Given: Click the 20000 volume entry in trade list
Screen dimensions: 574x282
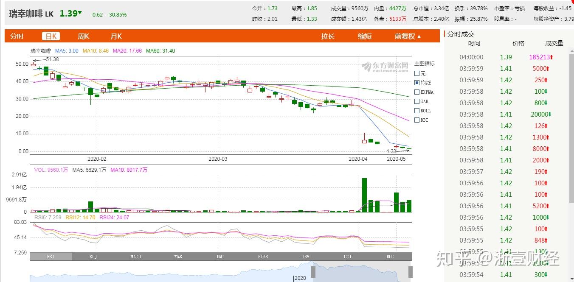Looking at the screenshot, I should coord(539,114).
